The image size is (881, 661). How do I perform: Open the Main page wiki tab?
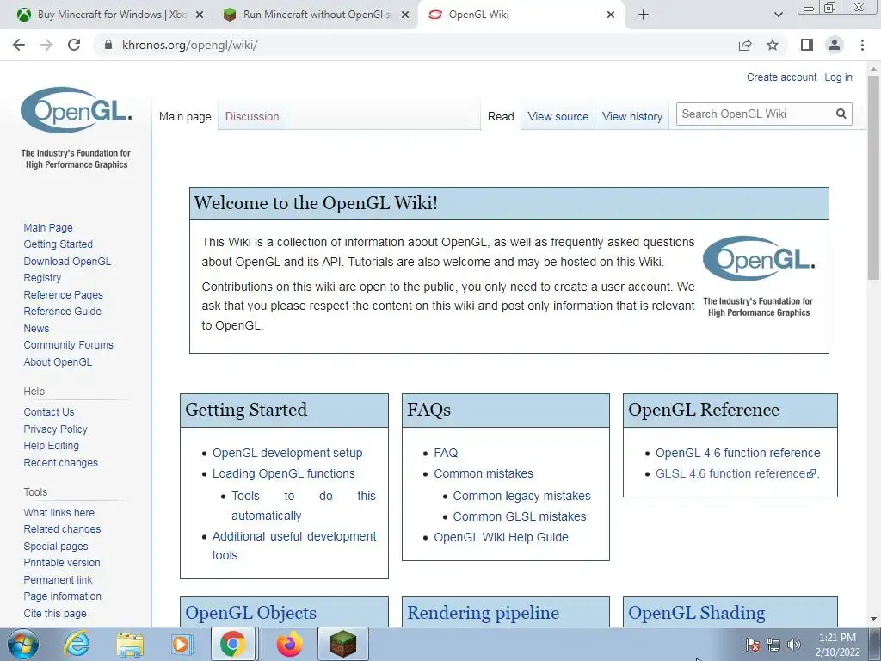[x=185, y=116]
